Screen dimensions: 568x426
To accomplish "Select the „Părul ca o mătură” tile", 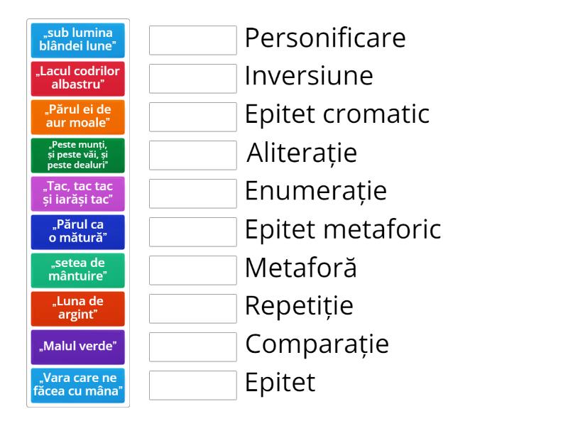I will coord(78,232).
